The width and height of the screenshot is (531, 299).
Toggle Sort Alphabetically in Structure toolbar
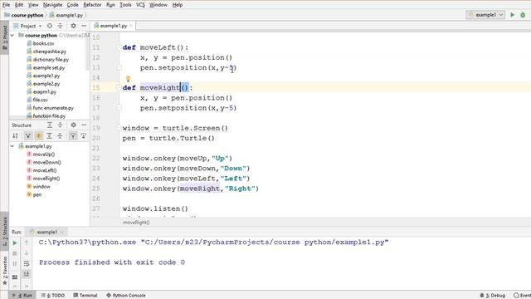click(x=15, y=136)
